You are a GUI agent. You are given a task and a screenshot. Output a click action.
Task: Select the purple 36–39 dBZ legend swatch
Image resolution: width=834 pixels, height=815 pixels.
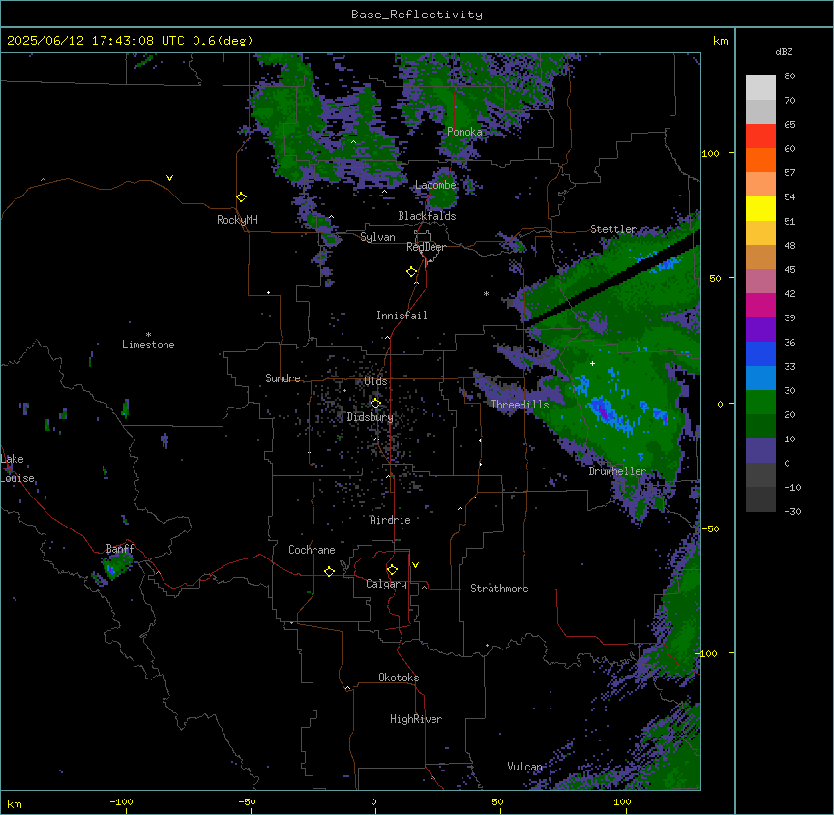tap(760, 330)
